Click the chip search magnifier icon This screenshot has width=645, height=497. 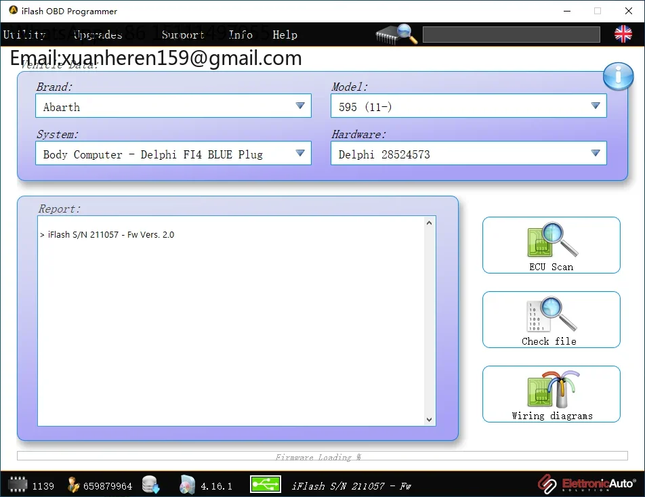coord(396,34)
